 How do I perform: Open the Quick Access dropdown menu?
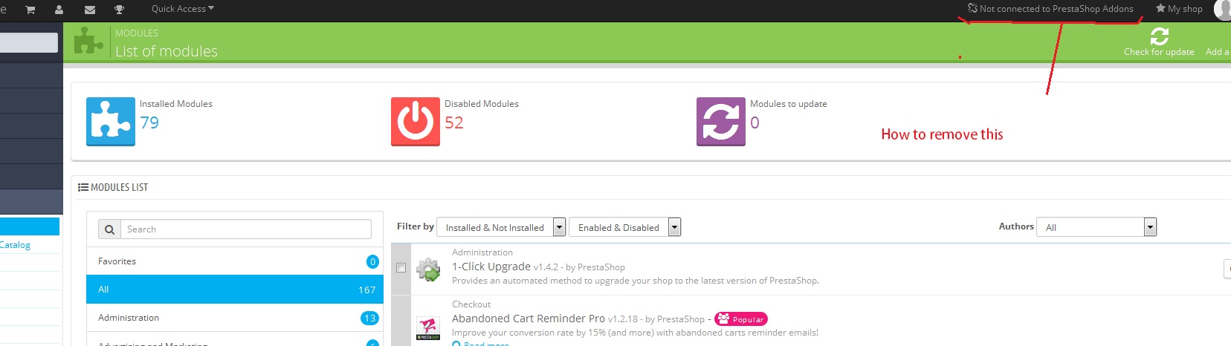pyautogui.click(x=183, y=9)
